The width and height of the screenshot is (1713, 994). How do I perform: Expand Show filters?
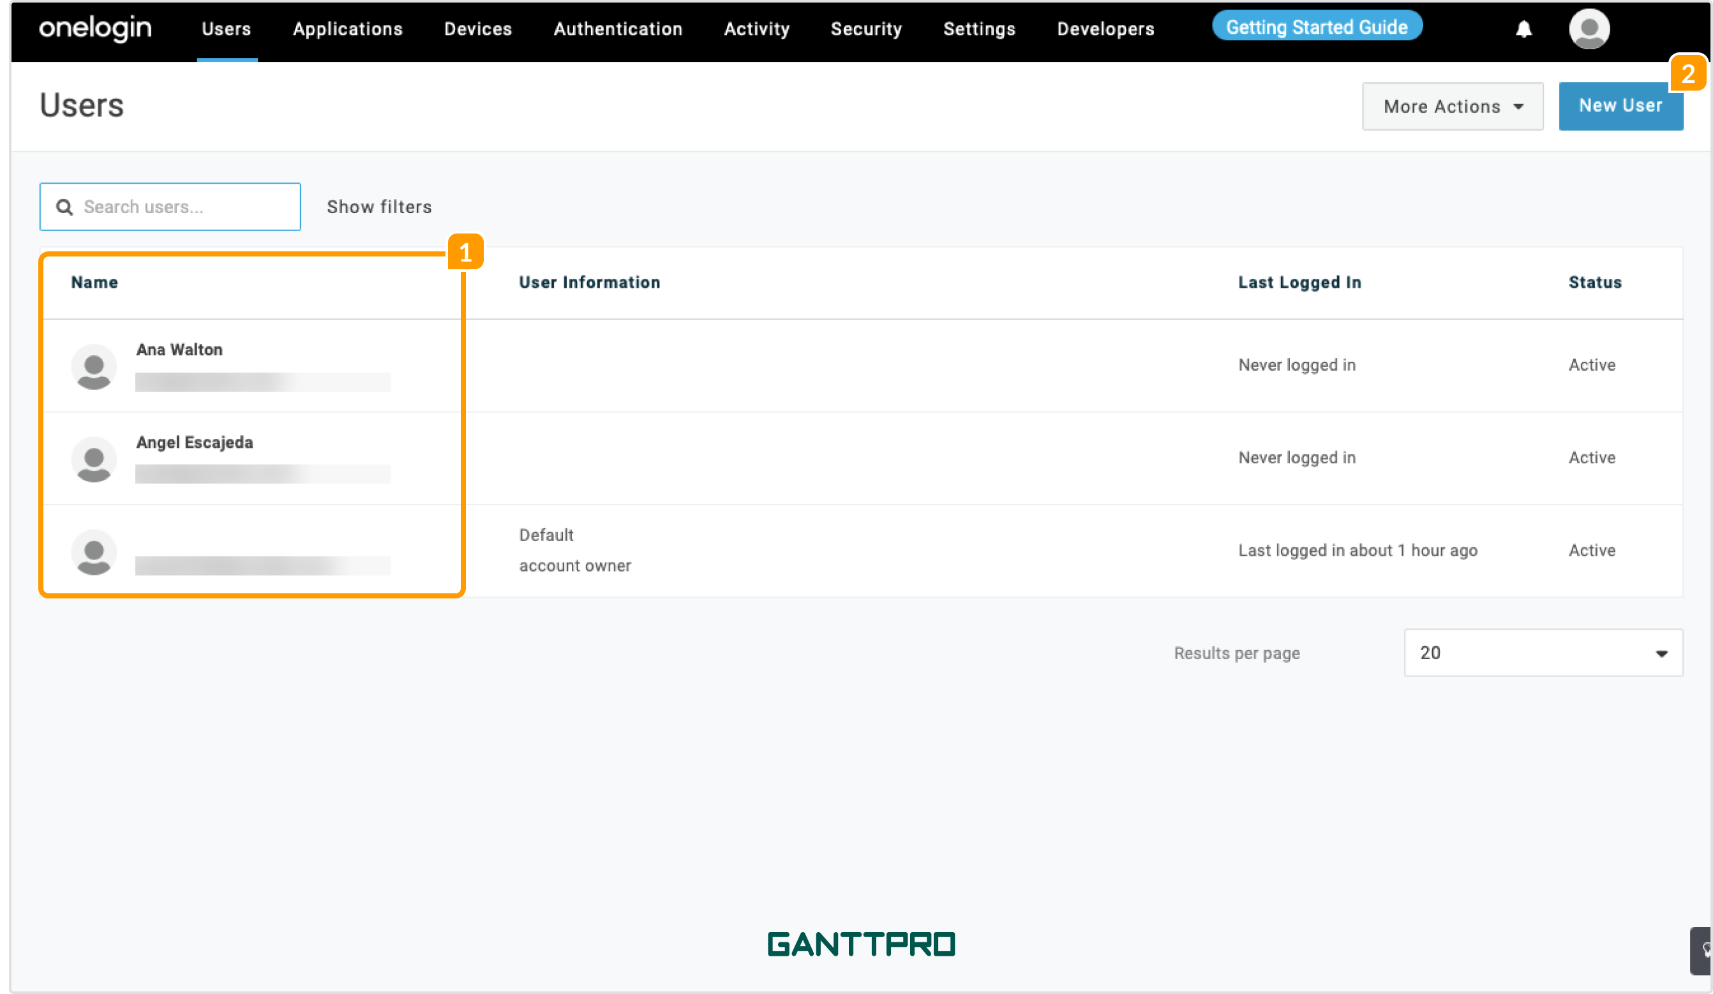tap(379, 207)
